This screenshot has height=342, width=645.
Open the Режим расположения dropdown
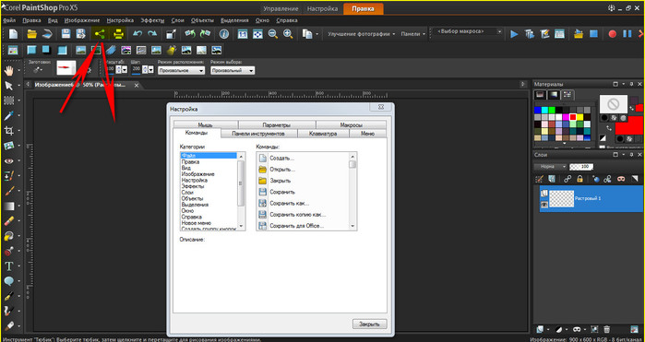coord(181,71)
